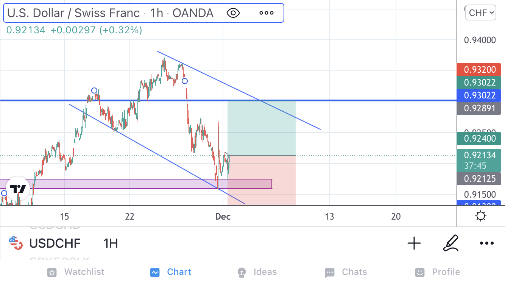Open the bottom-right more options dots

(486, 243)
